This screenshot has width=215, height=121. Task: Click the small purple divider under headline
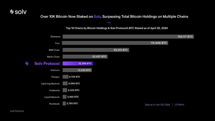(109, 23)
